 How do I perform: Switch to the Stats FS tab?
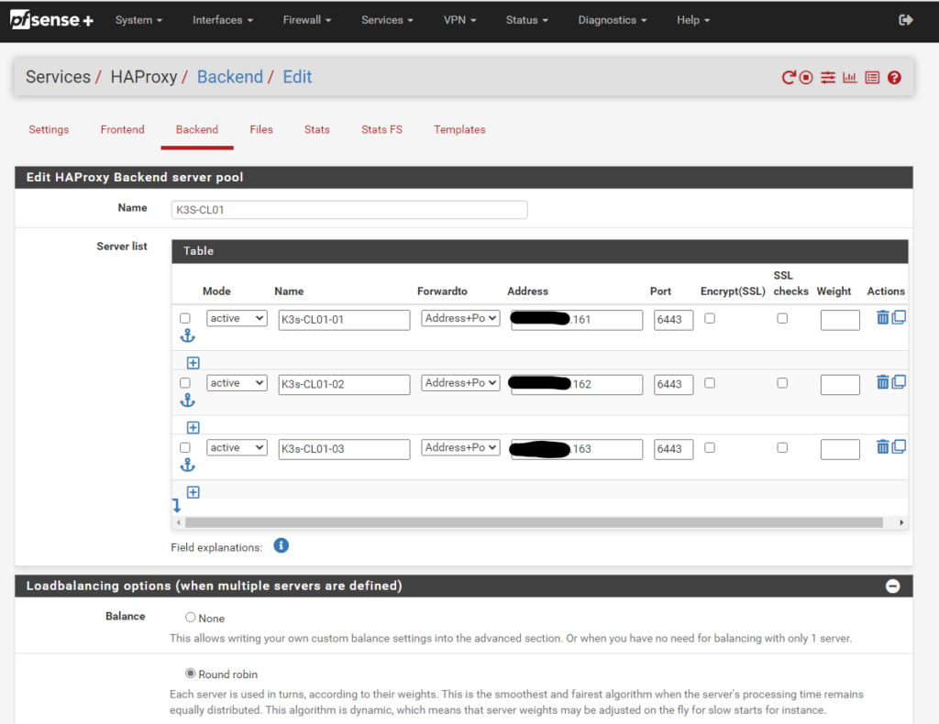382,130
